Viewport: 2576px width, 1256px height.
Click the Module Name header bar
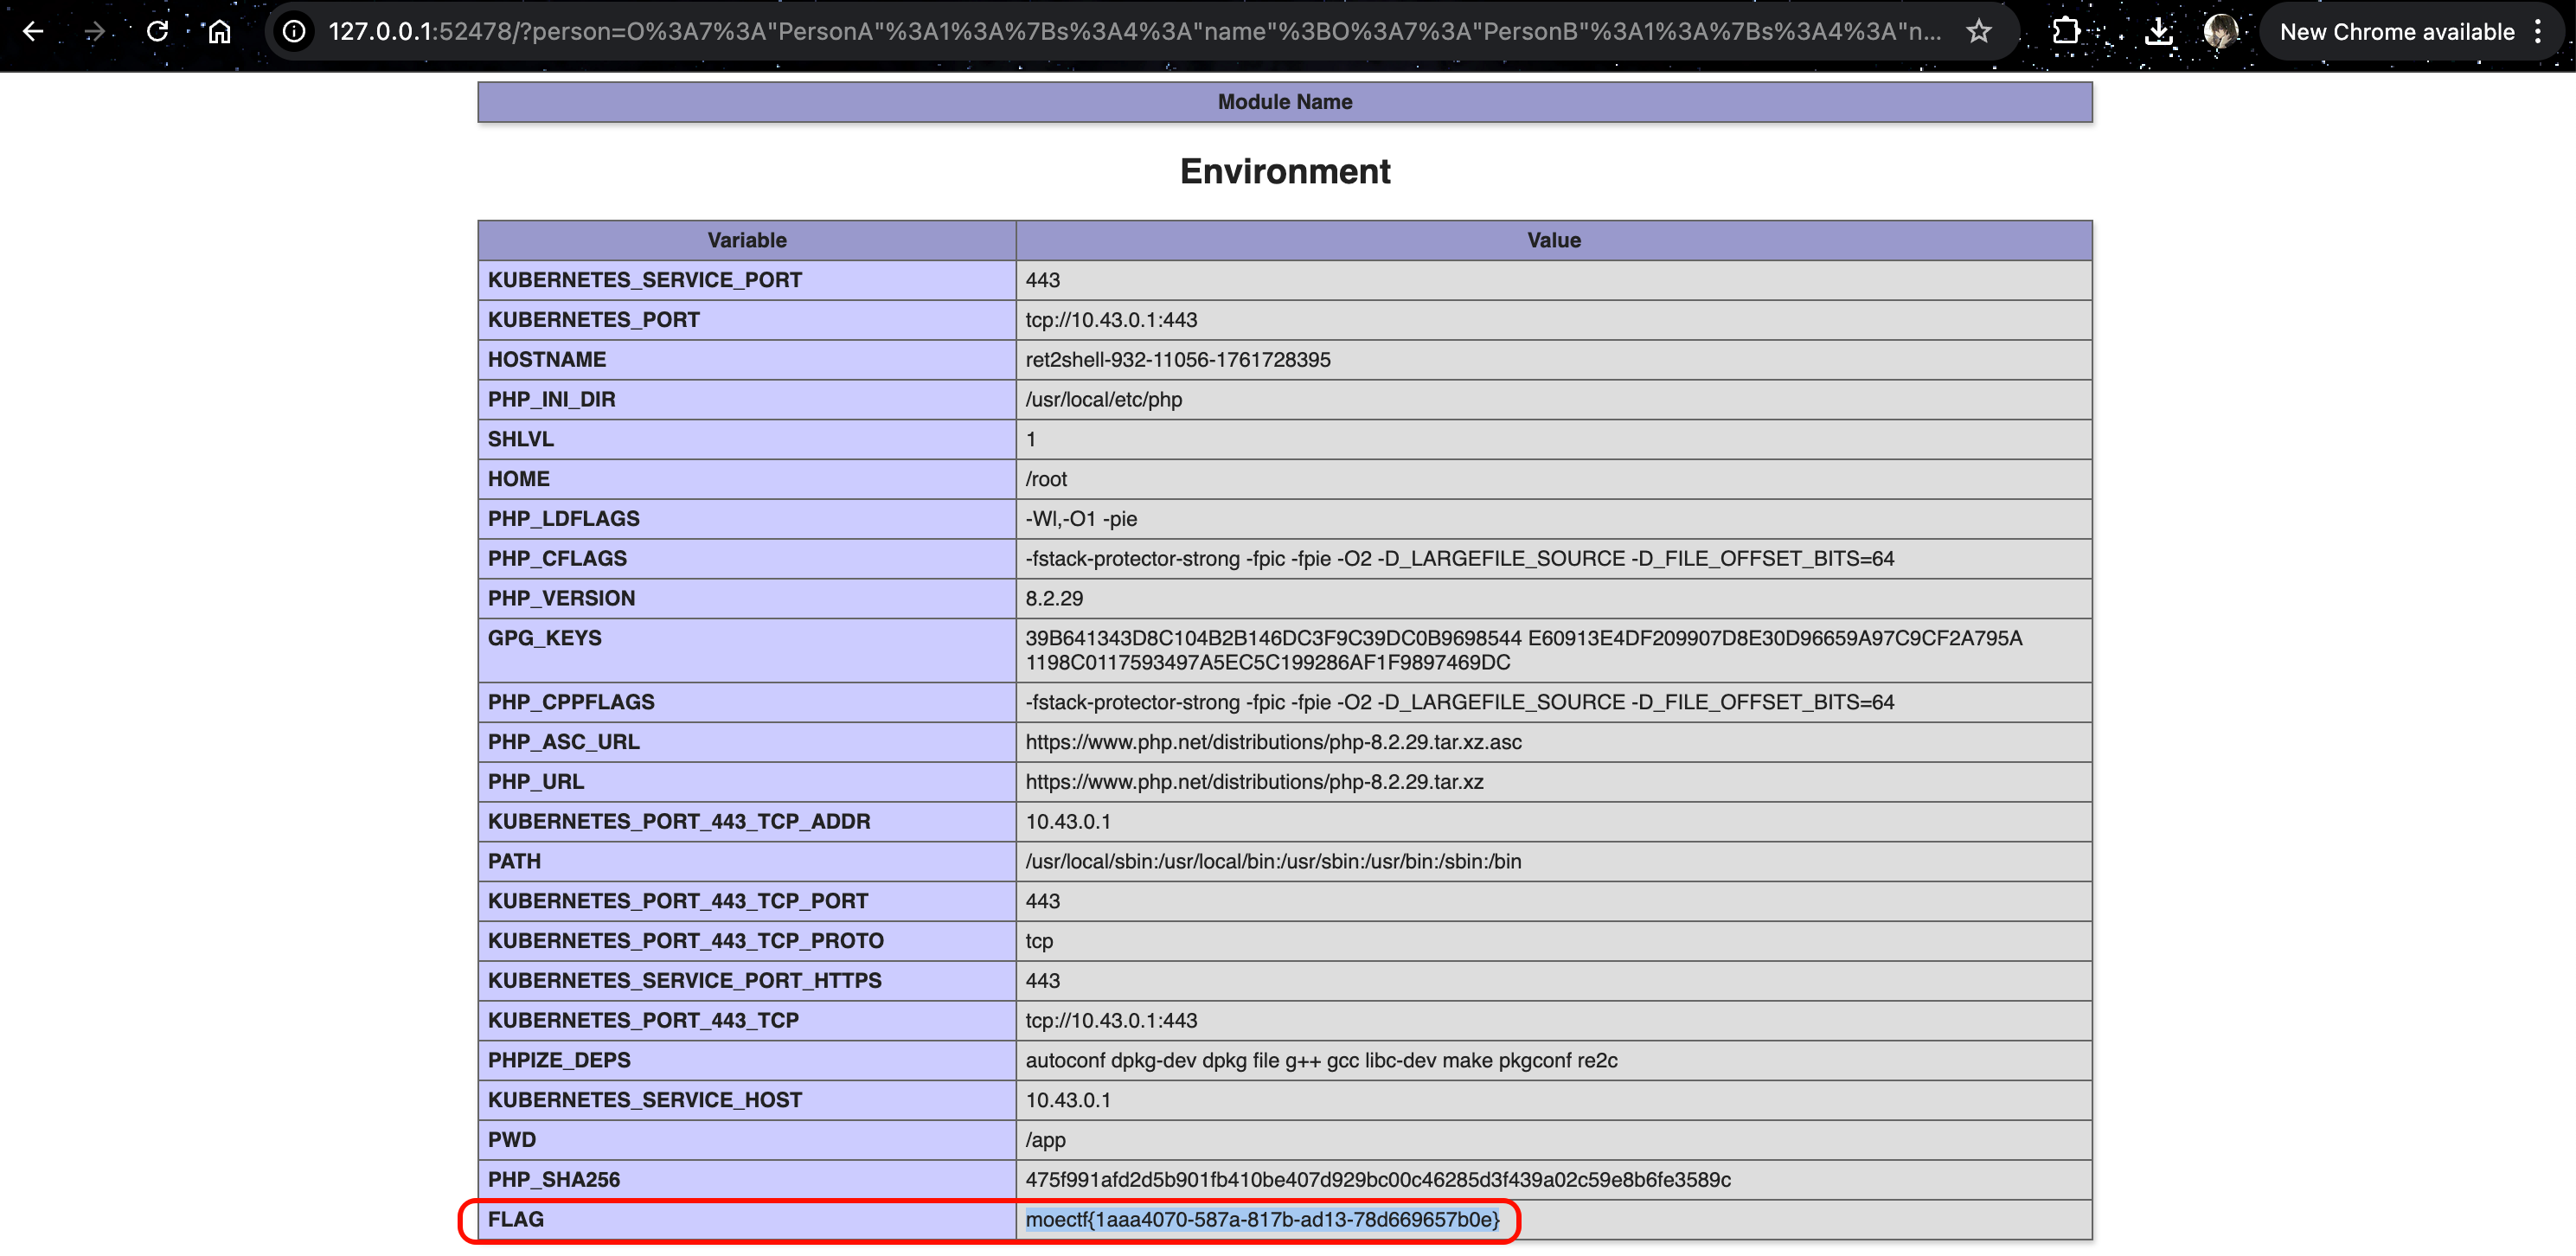1284,102
